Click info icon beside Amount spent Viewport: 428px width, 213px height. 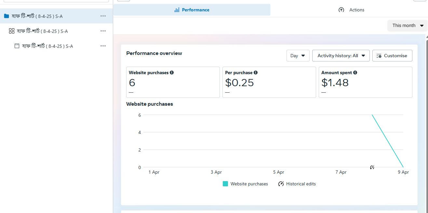click(355, 73)
